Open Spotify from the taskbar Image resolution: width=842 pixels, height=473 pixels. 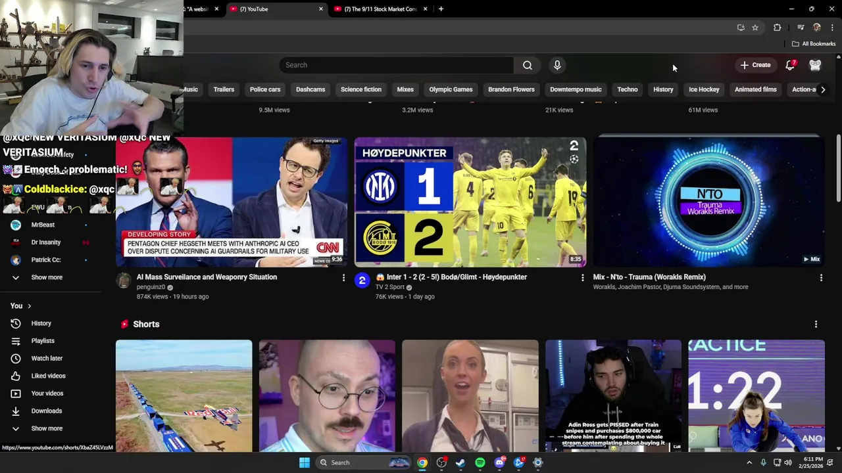point(480,462)
